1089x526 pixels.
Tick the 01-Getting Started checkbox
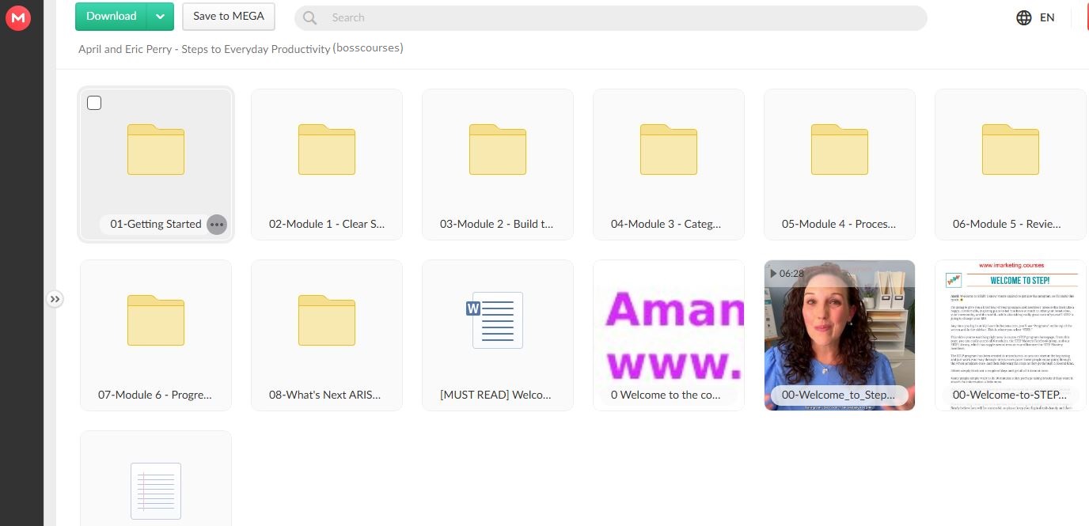coord(94,103)
